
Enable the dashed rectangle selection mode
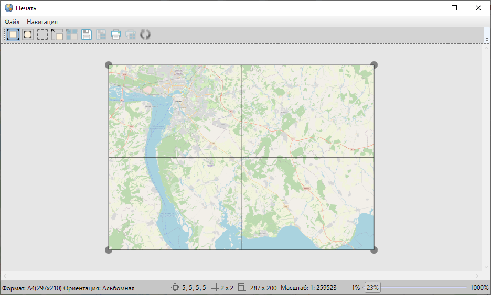click(42, 35)
